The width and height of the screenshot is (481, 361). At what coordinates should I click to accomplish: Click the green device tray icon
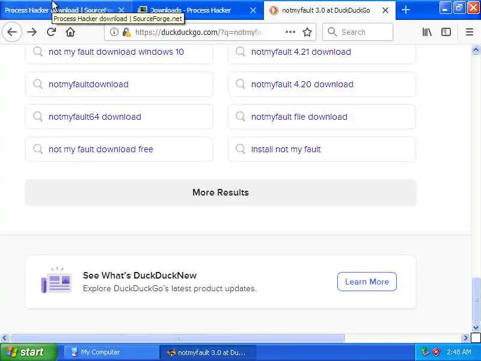pos(425,352)
